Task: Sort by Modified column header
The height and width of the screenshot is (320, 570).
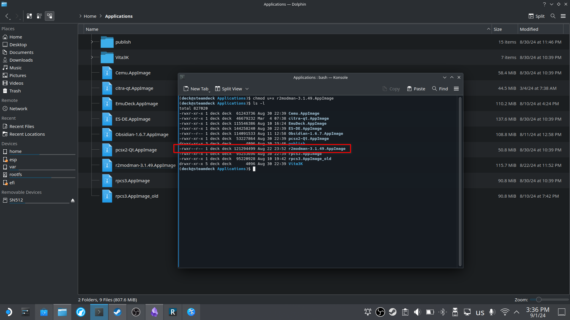Action: (x=540, y=29)
